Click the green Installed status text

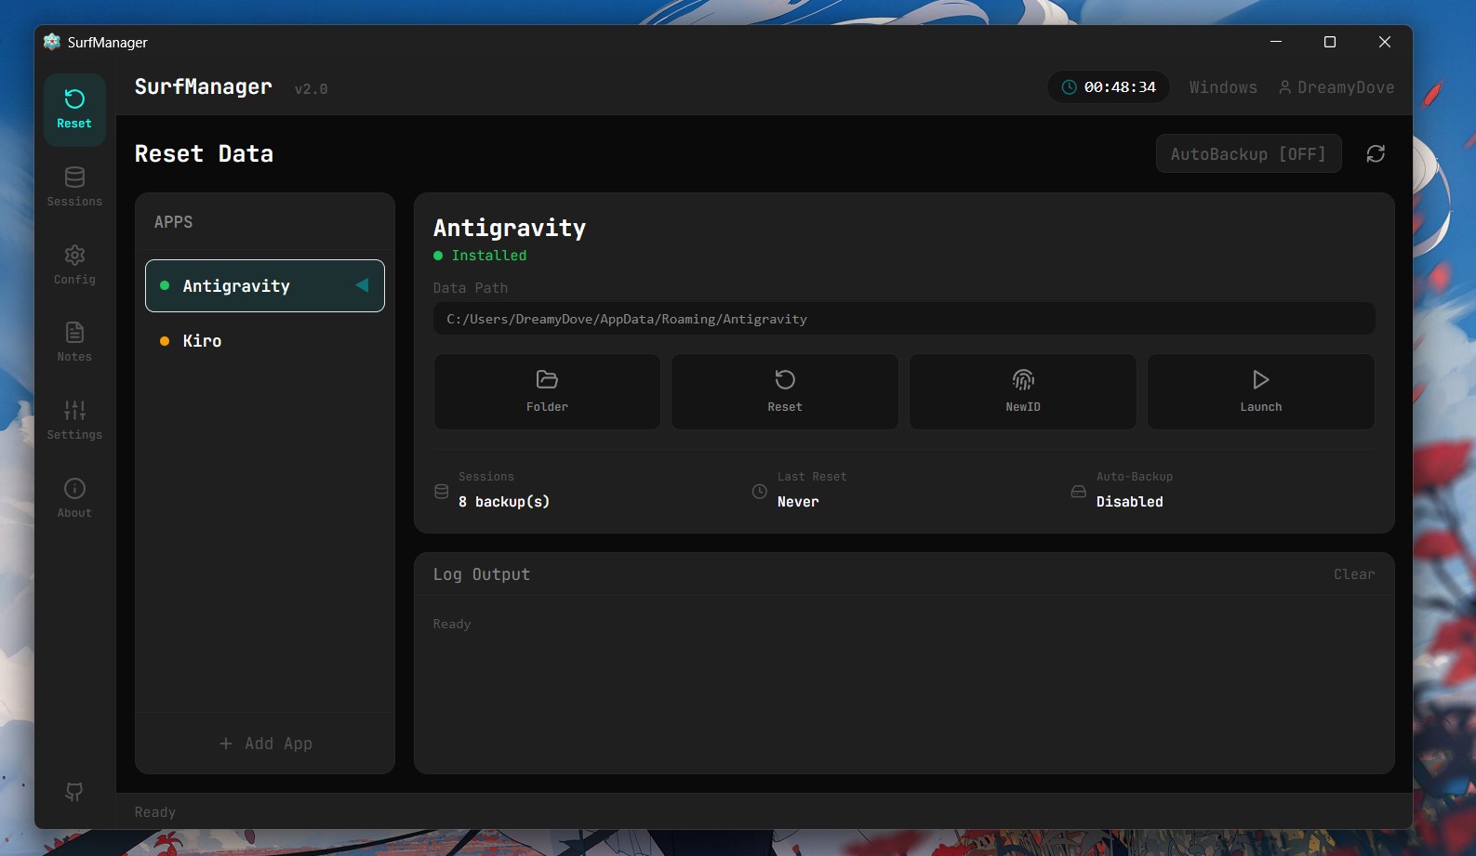click(489, 256)
